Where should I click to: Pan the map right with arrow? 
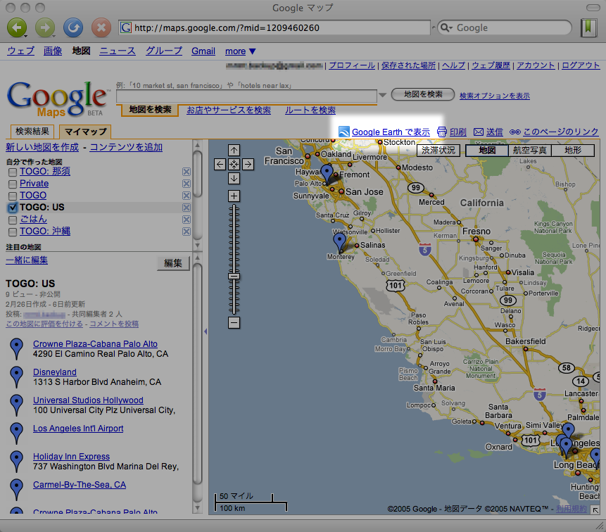pyautogui.click(x=248, y=165)
